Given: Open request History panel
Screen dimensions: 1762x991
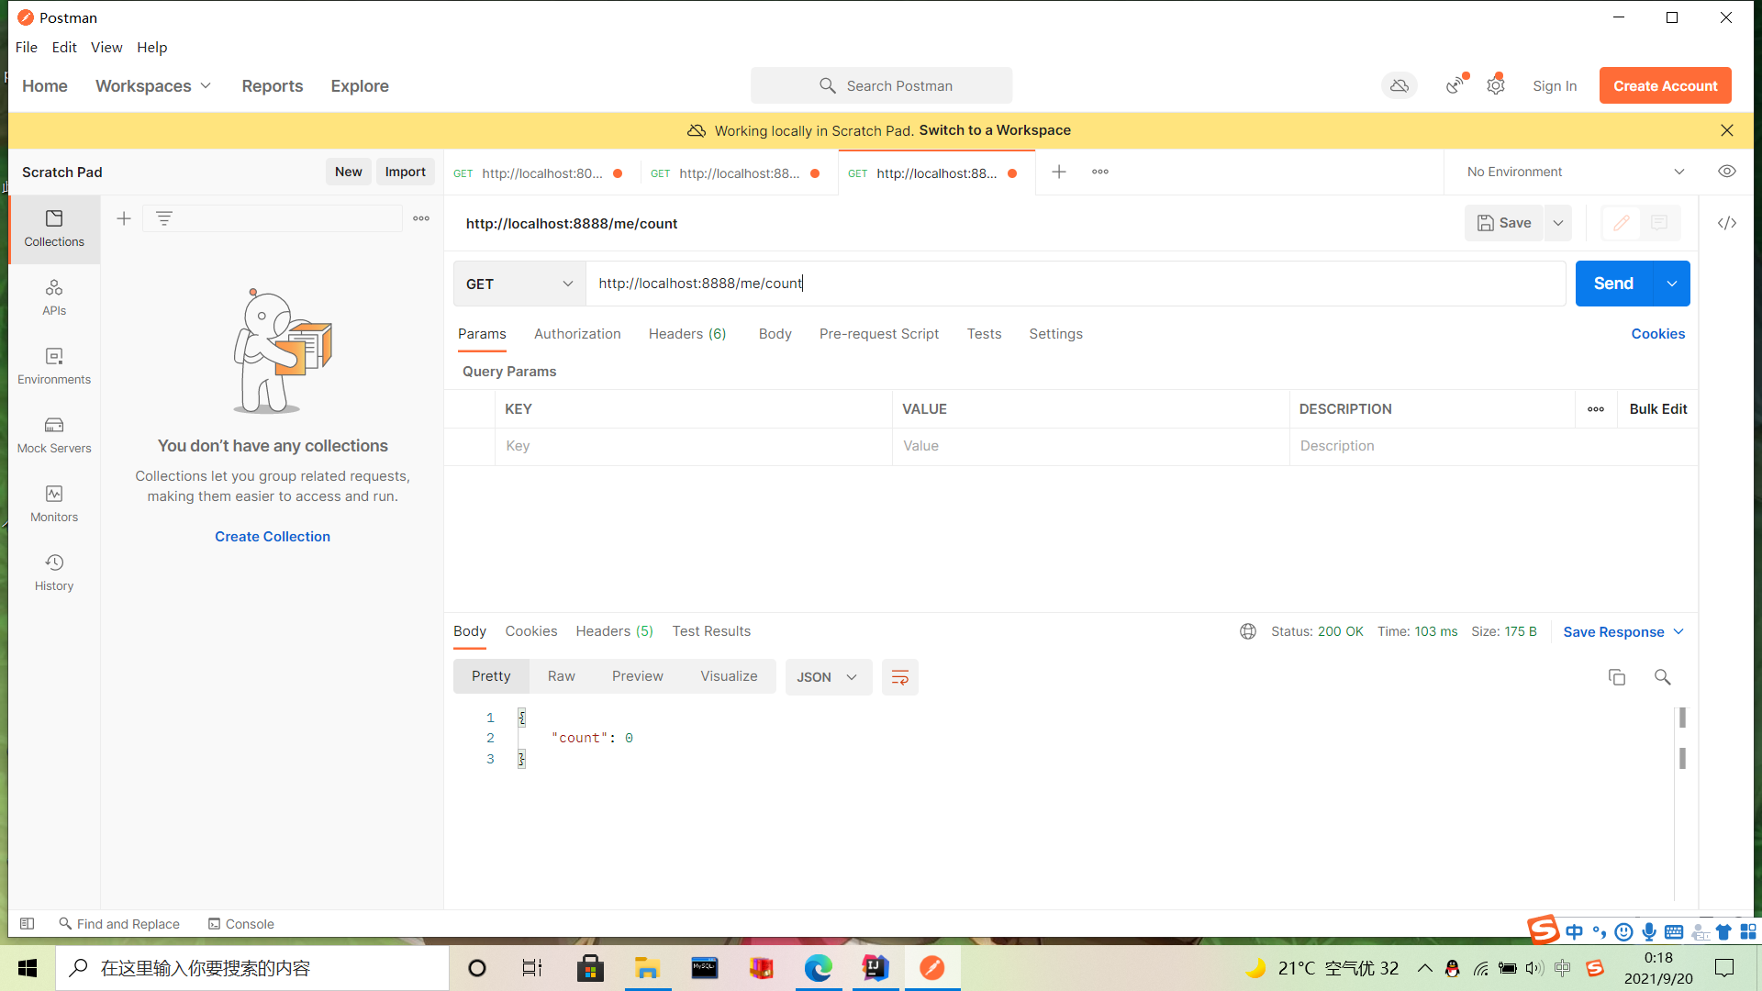Looking at the screenshot, I should (x=54, y=573).
